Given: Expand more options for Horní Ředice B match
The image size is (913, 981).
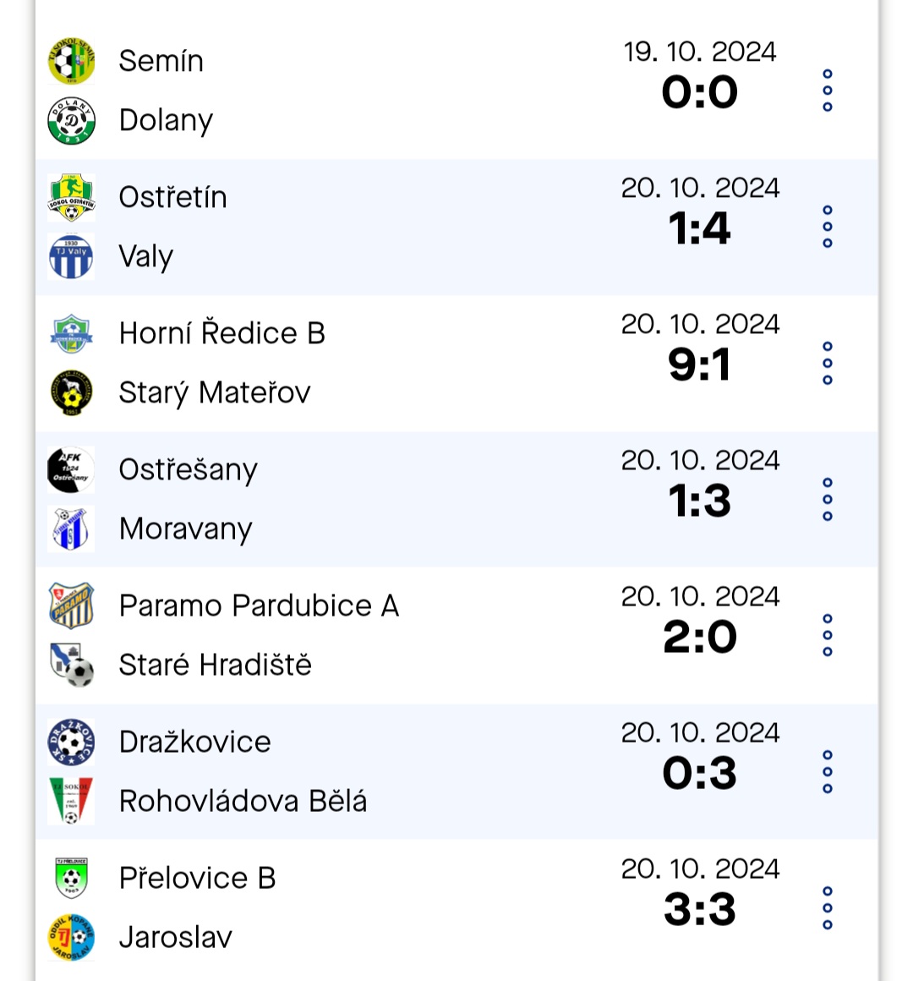Looking at the screenshot, I should click(828, 363).
